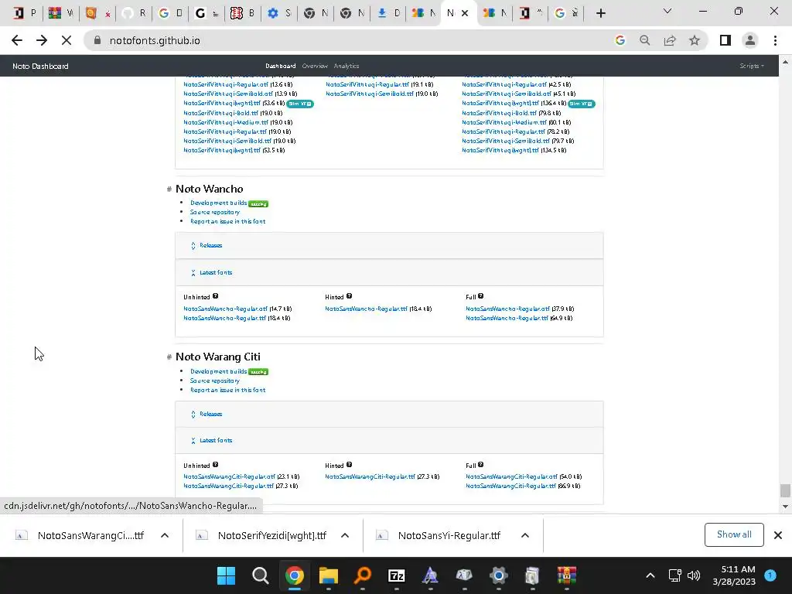Image resolution: width=792 pixels, height=594 pixels.
Task: Switch to the GitHub tab
Action: tap(133, 13)
